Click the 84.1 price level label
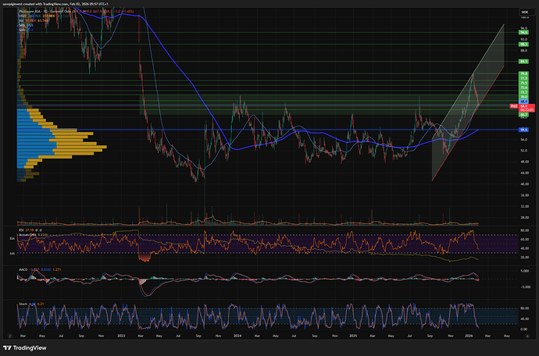 pos(525,61)
